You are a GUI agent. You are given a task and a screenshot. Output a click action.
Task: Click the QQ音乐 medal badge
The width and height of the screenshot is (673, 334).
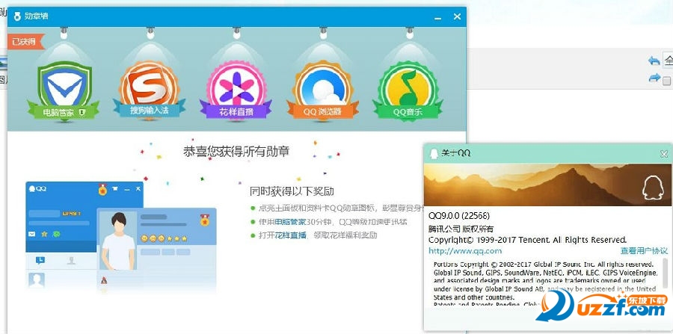(x=408, y=90)
